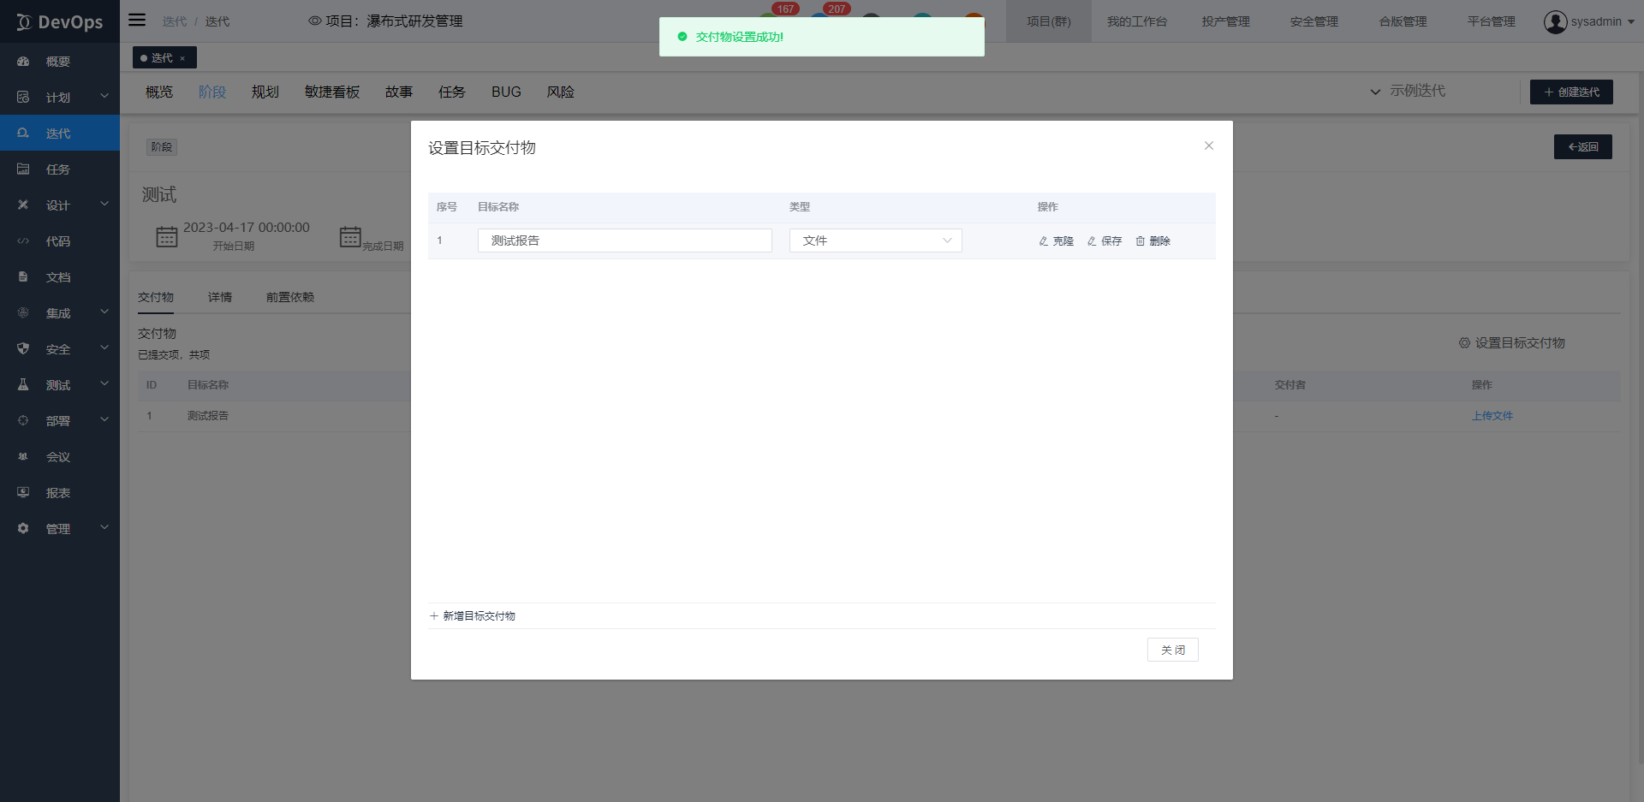Open the 前置依赖 sub-tab
Viewport: 1644px width, 802px height.
(290, 297)
